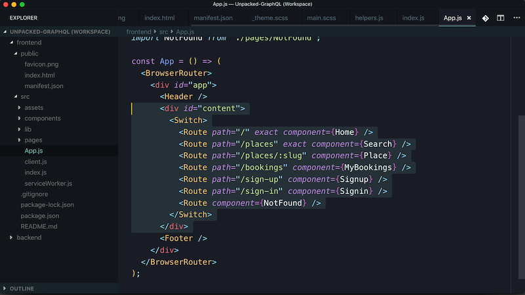Open index.html under public folder
This screenshot has width=525, height=295.
(x=39, y=75)
